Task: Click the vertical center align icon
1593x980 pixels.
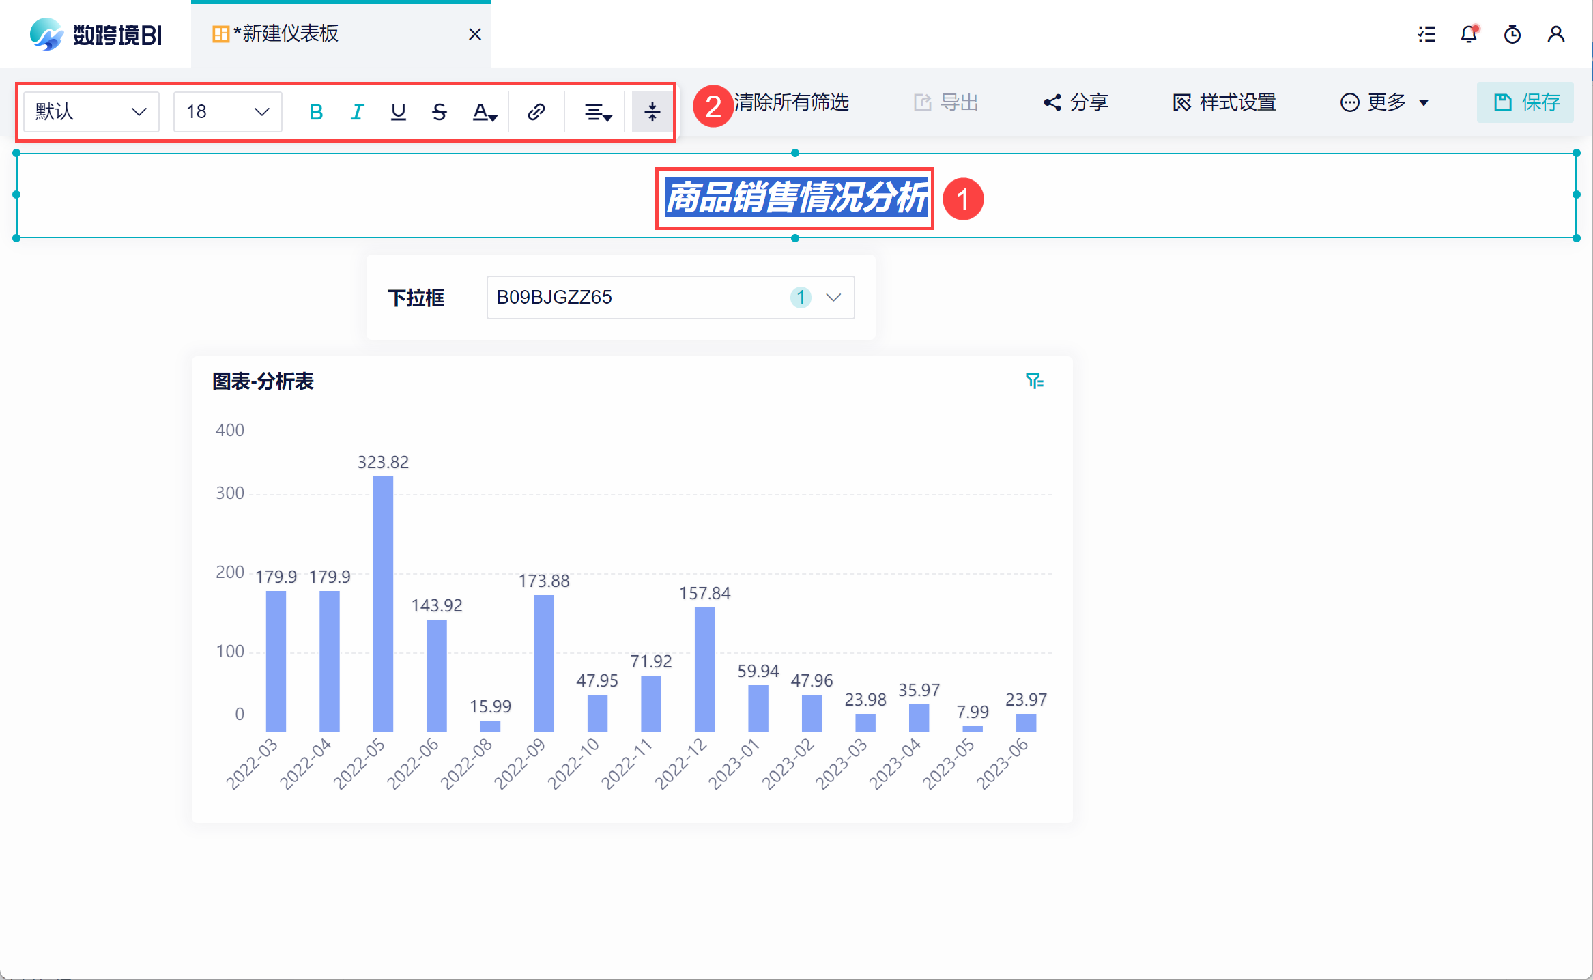Action: coord(652,112)
